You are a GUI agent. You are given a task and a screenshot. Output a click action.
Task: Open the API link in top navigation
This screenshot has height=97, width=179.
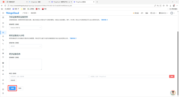point(142,13)
